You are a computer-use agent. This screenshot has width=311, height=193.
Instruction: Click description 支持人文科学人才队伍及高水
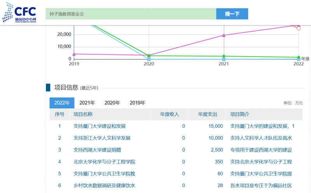[x=261, y=138]
